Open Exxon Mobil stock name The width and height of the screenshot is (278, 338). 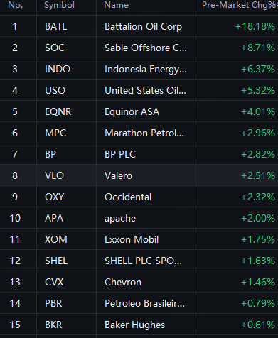tap(132, 239)
